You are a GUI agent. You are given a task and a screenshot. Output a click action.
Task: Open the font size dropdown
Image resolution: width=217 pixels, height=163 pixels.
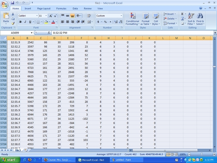point(46,16)
